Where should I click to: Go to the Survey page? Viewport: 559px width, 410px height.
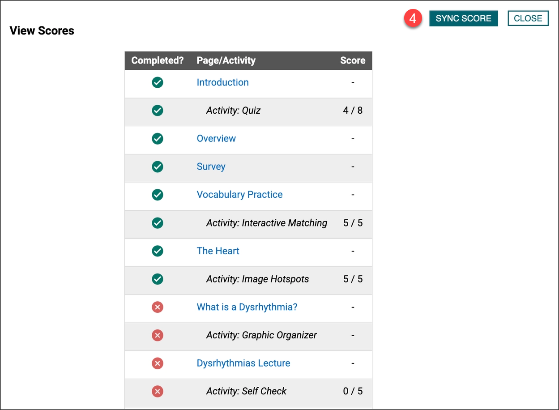[211, 167]
